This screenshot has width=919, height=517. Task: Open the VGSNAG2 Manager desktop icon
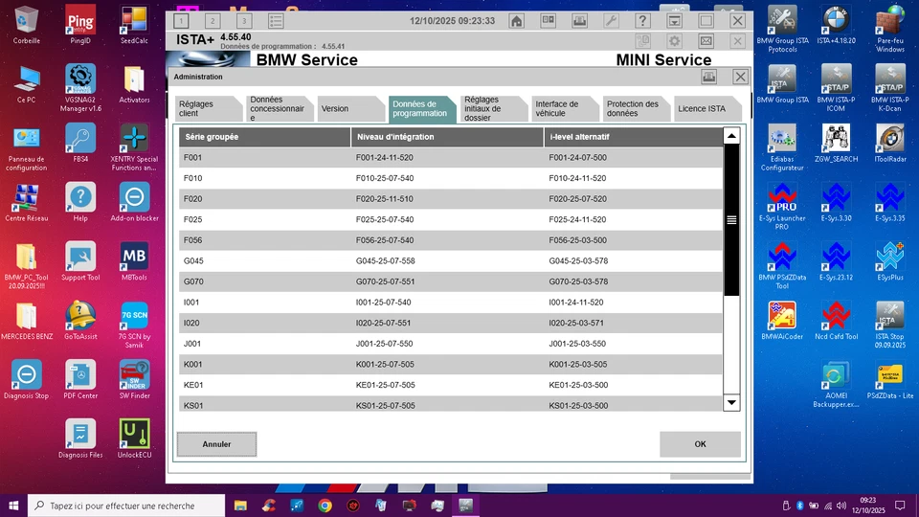(80, 88)
